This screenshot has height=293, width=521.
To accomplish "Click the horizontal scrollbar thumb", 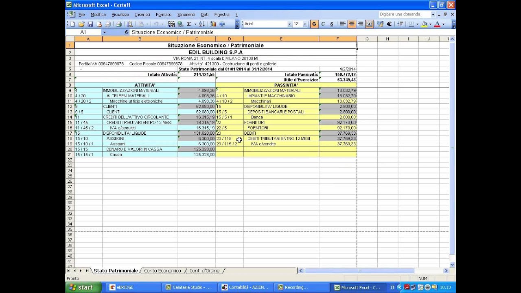I will (359, 271).
